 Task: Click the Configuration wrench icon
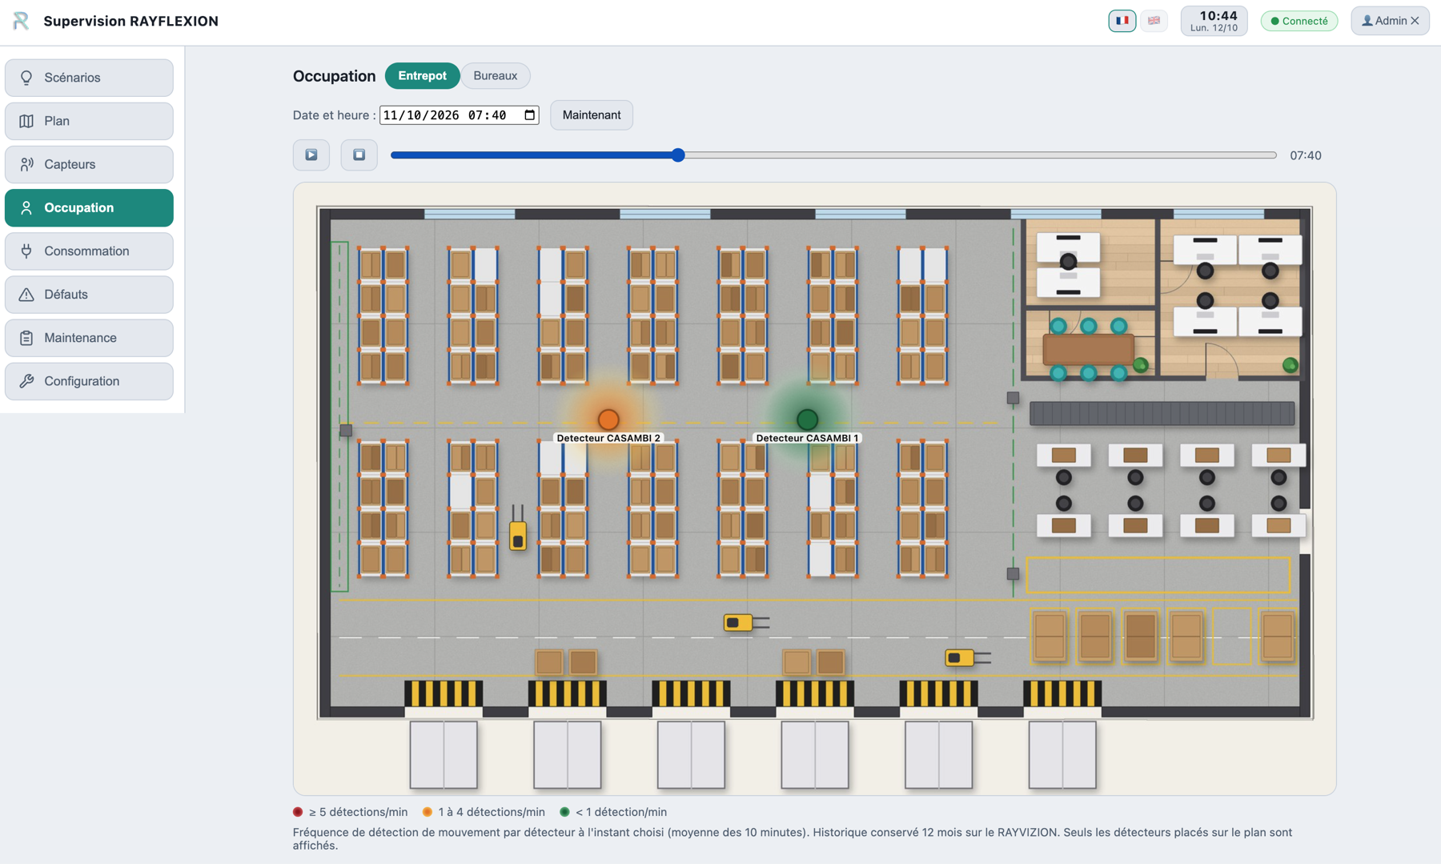click(x=26, y=381)
